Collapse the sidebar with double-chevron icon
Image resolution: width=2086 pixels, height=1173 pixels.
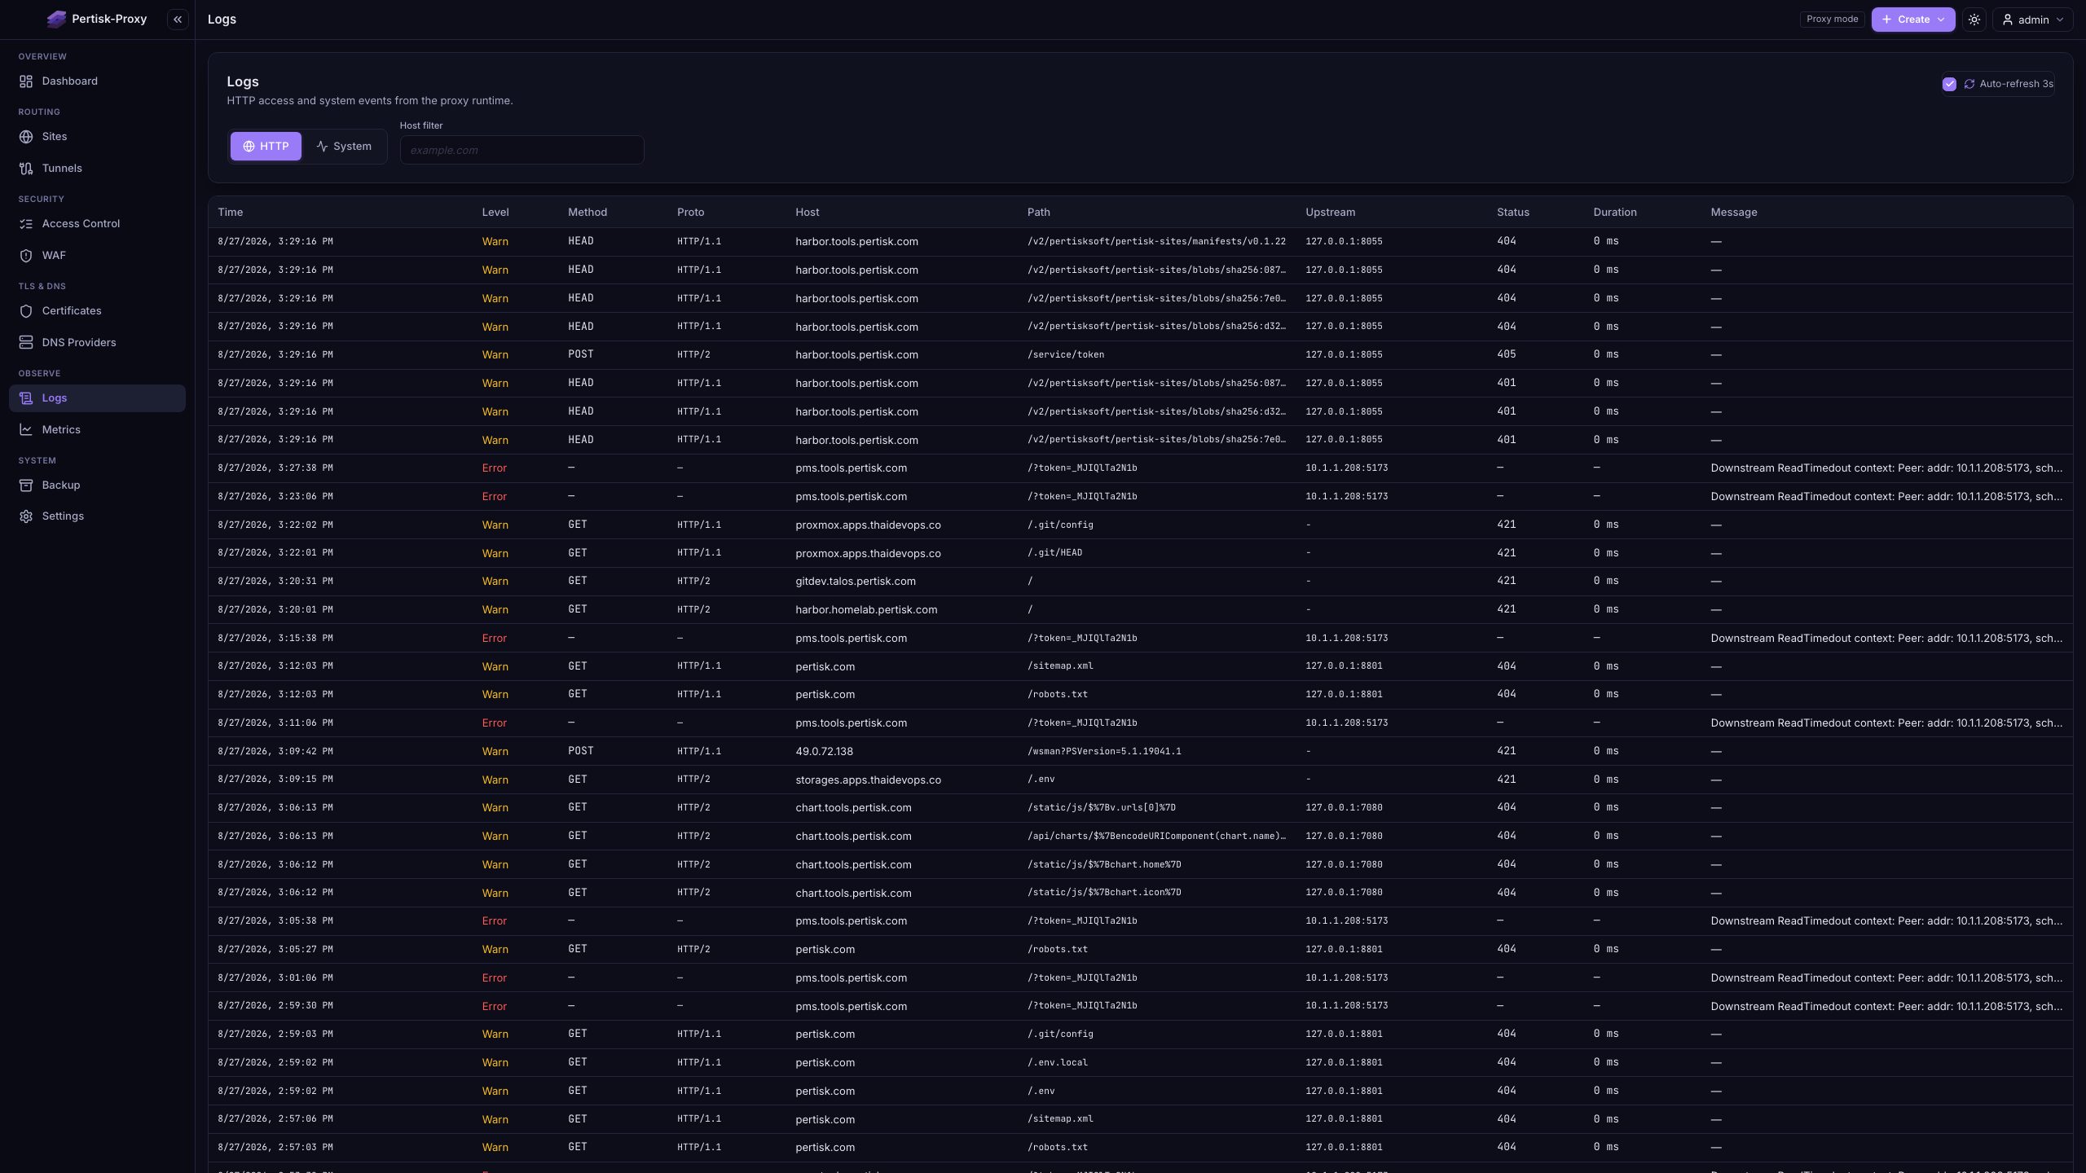pos(178,20)
